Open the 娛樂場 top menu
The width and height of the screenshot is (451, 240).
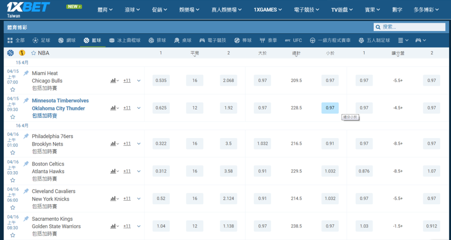[x=189, y=10]
